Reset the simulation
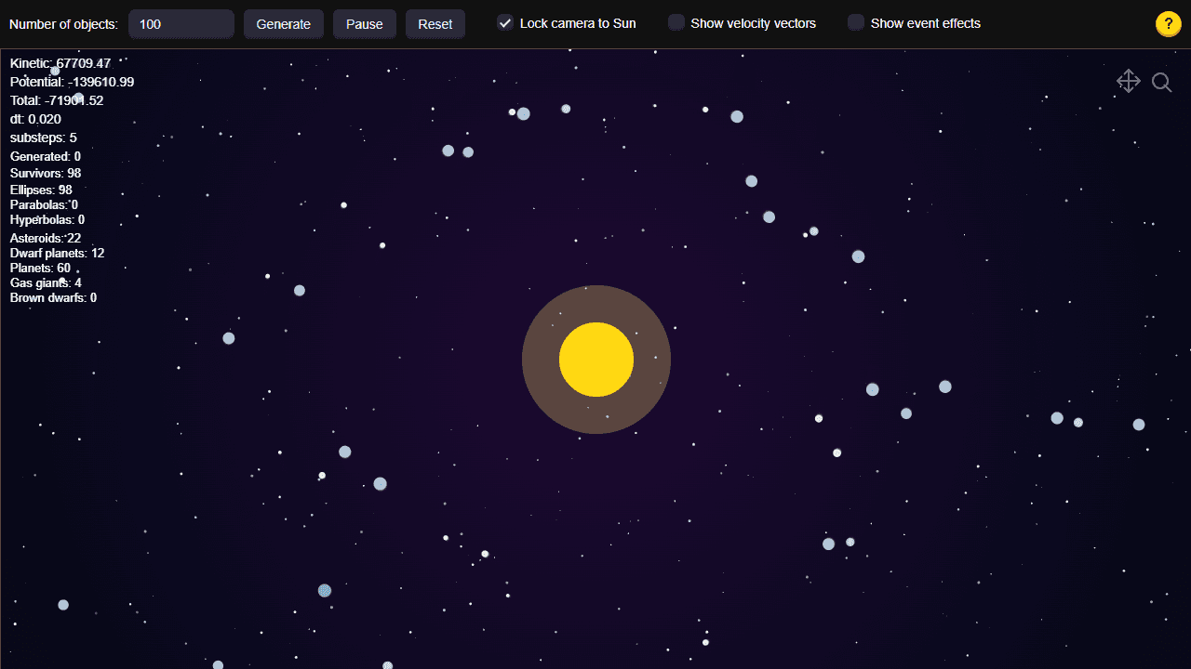Image resolution: width=1191 pixels, height=669 pixels. click(x=435, y=24)
